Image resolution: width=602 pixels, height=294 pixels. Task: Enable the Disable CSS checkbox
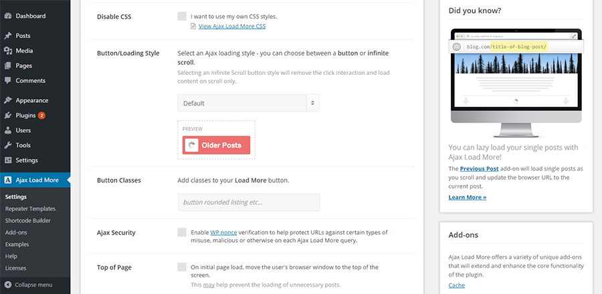tap(182, 16)
